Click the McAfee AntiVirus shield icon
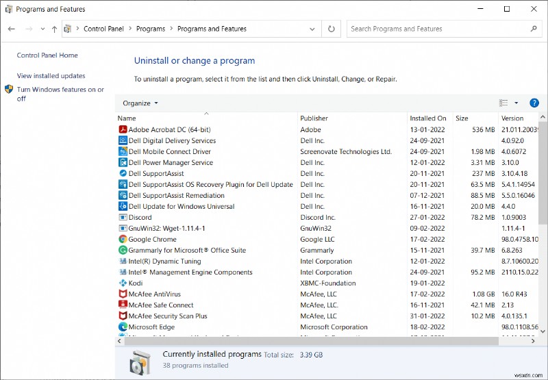Viewport: 548px width, 380px height. (123, 294)
